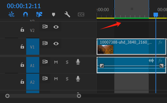Toggle A1 sync lock icon

[x=45, y=62]
